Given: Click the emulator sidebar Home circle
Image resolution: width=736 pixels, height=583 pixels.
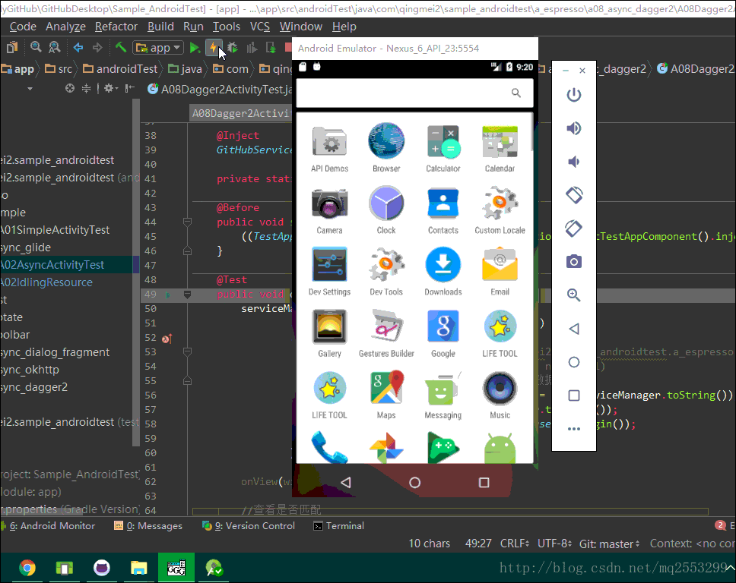Looking at the screenshot, I should tap(573, 362).
